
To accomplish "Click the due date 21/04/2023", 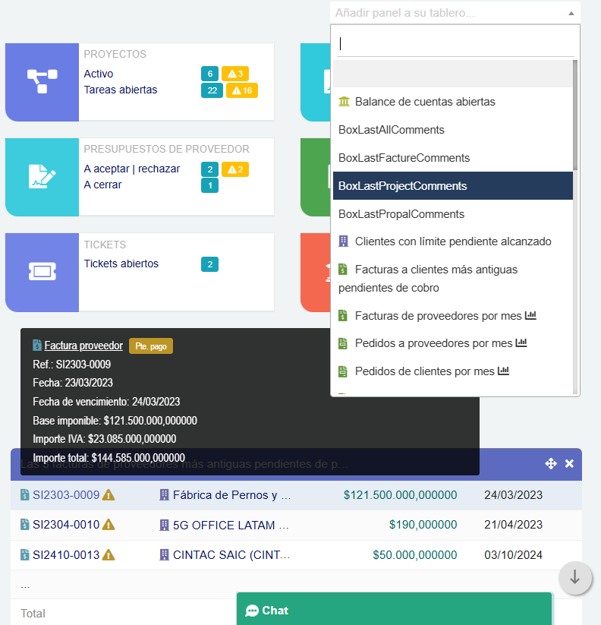I will click(x=513, y=525).
